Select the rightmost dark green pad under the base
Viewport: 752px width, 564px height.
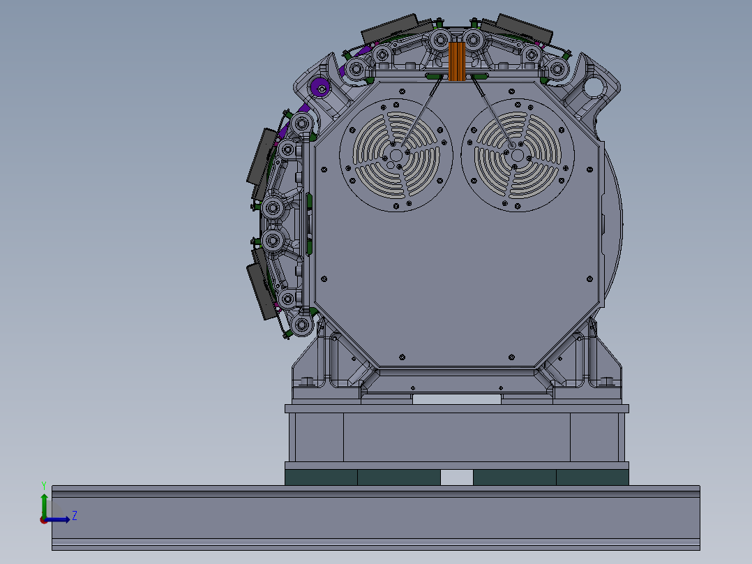[x=592, y=477]
